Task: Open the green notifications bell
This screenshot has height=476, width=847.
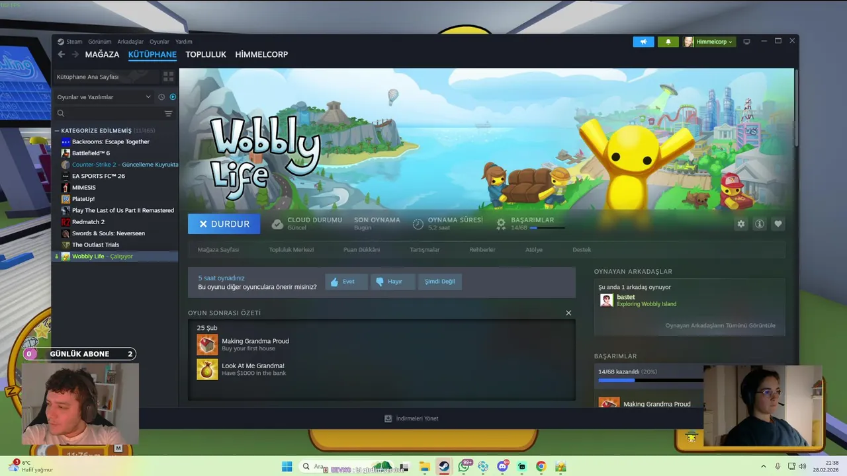Action: click(668, 42)
